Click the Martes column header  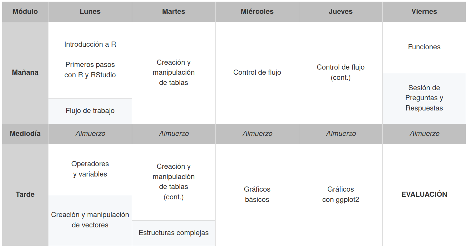(x=174, y=12)
